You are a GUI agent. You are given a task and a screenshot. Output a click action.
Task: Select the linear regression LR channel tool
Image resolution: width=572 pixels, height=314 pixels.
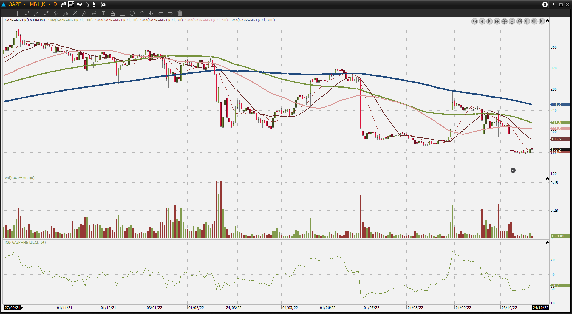(x=65, y=13)
